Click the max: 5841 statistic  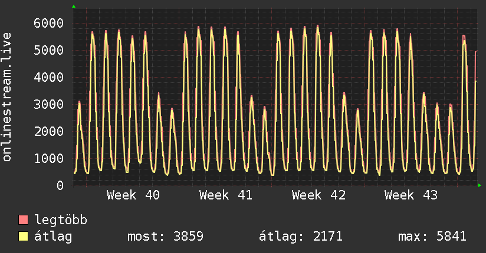[x=432, y=237]
